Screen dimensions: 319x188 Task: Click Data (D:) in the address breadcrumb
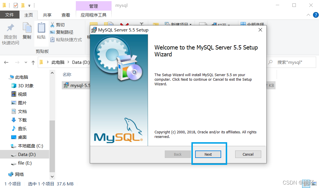pos(81,62)
